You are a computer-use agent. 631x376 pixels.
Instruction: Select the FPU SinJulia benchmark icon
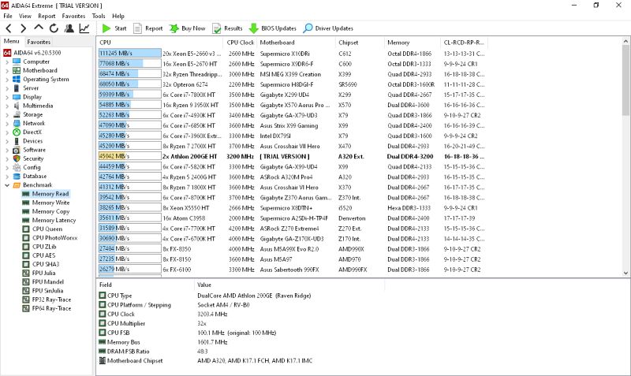click(x=26, y=291)
